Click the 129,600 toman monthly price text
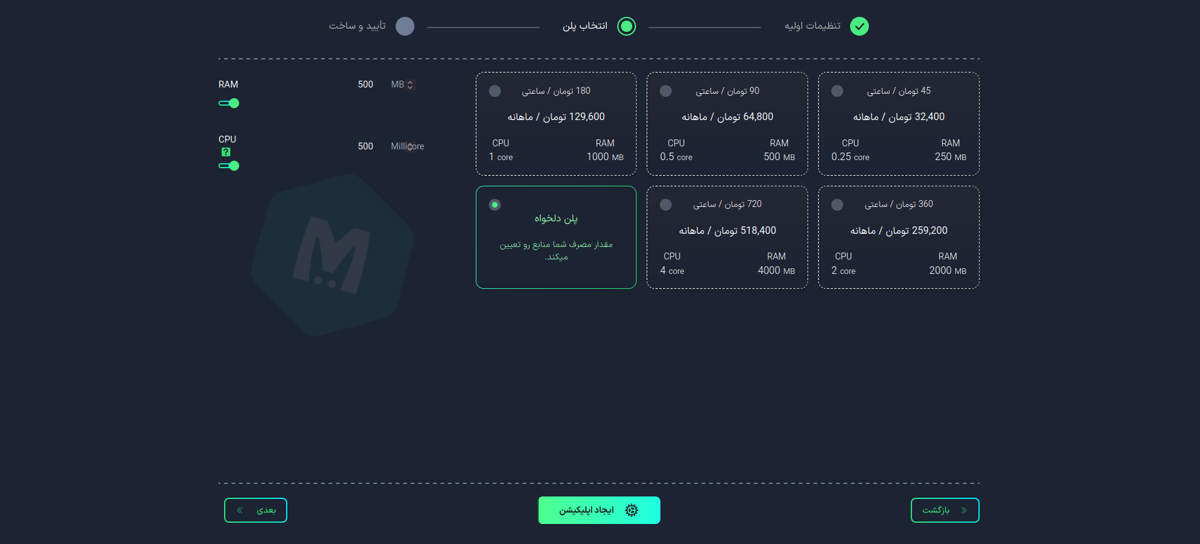The height and width of the screenshot is (544, 1200). (x=556, y=117)
